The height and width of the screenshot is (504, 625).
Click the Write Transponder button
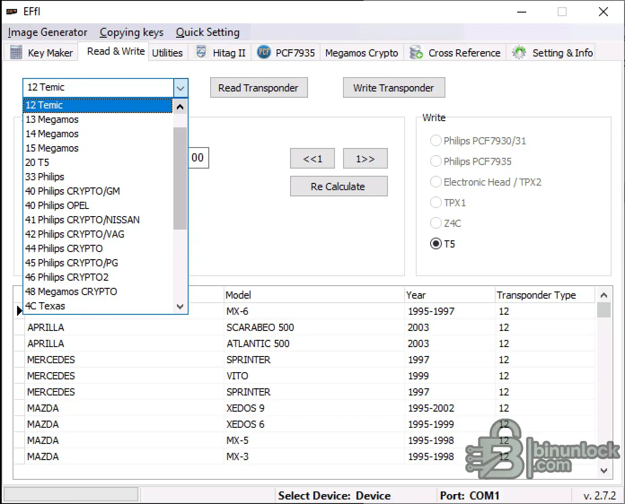click(x=394, y=88)
